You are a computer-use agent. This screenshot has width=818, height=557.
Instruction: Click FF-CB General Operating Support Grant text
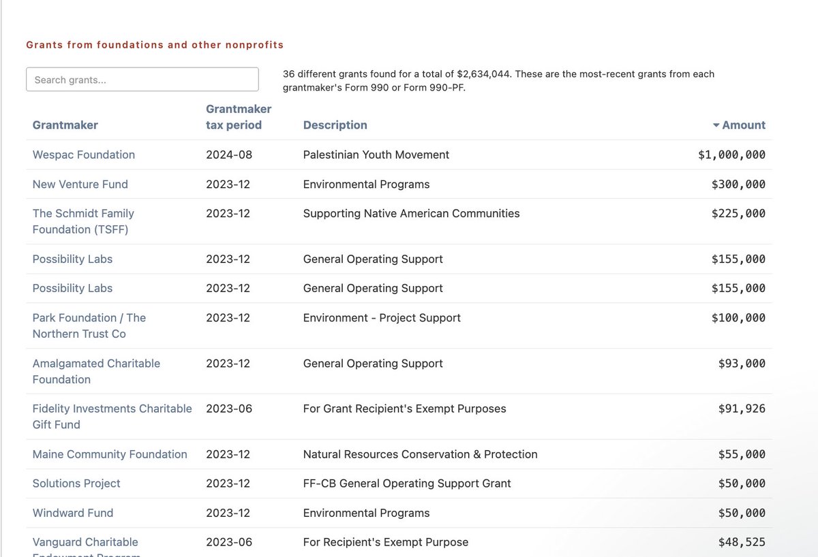pos(407,483)
